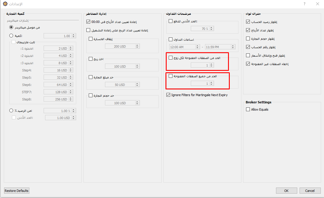Enable the 'Allow Equals' broker setting
The image size is (324, 198).
pos(248,109)
